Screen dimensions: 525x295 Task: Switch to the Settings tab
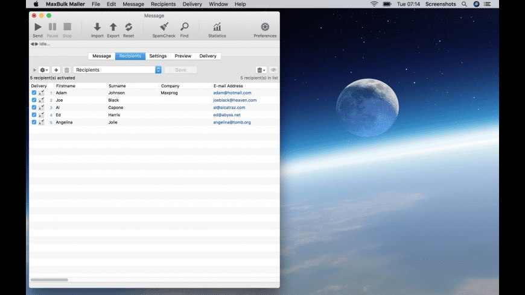pos(157,56)
